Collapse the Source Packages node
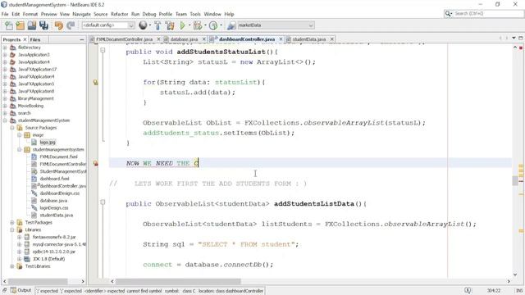The height and width of the screenshot is (295, 525). (12, 128)
